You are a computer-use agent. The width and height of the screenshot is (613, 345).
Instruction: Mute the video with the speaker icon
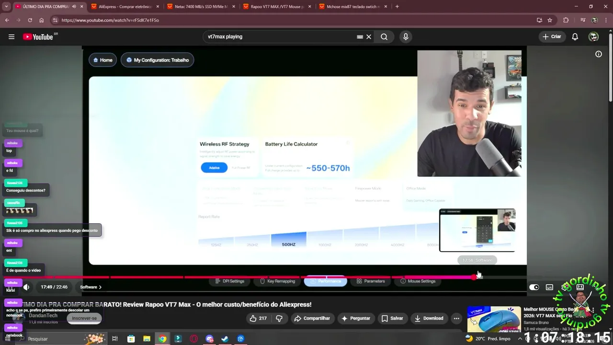[26, 287]
